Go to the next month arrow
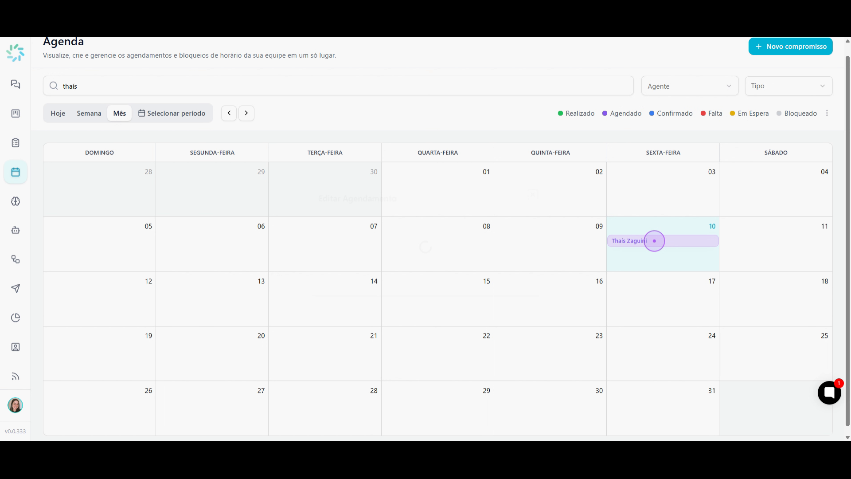Image resolution: width=851 pixels, height=479 pixels. click(246, 114)
